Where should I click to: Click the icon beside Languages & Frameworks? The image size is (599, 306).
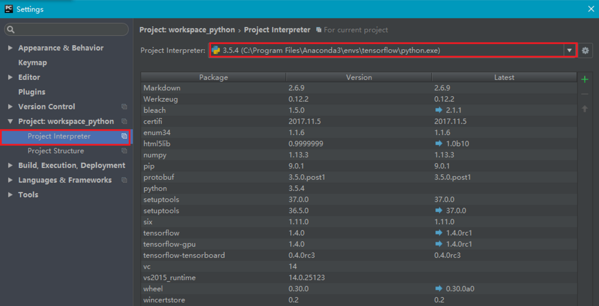point(124,180)
